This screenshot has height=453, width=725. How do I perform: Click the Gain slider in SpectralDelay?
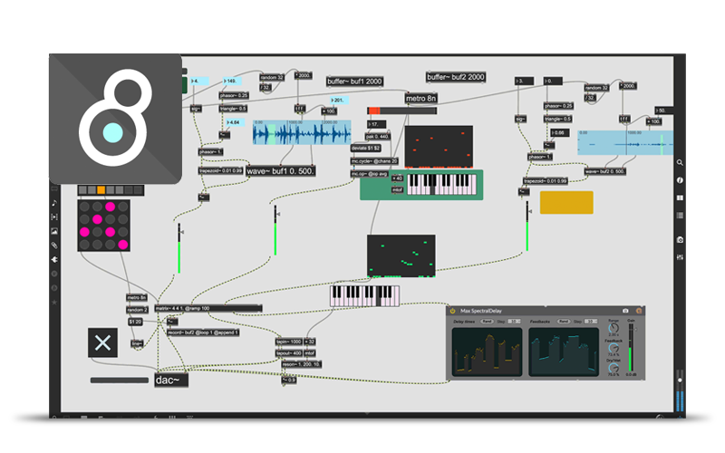[x=631, y=347]
